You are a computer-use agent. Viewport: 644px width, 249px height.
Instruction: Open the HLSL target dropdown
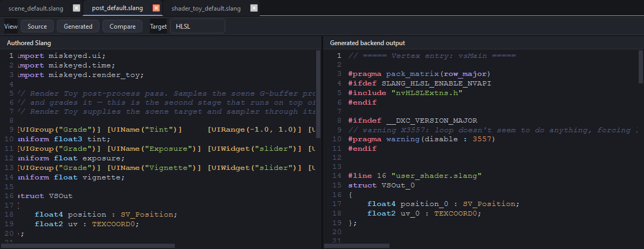[x=198, y=26]
